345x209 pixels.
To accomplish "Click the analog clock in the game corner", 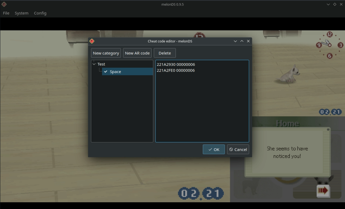I will pyautogui.click(x=330, y=45).
